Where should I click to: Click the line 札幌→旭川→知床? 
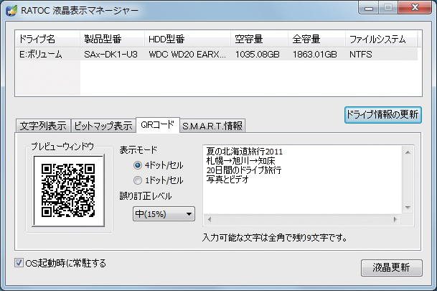(x=241, y=161)
